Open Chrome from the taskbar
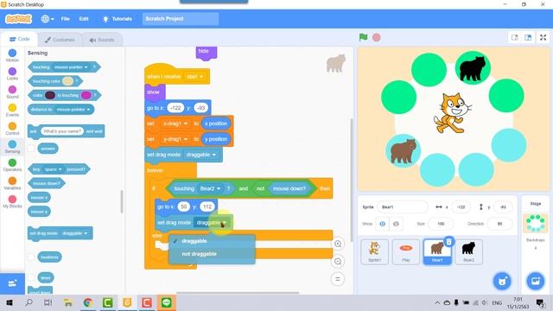Viewport: 553px width, 311px height. pos(88,302)
